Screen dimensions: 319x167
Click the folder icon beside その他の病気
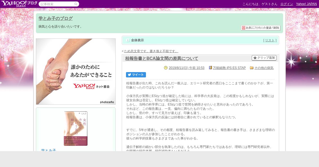click(252, 68)
